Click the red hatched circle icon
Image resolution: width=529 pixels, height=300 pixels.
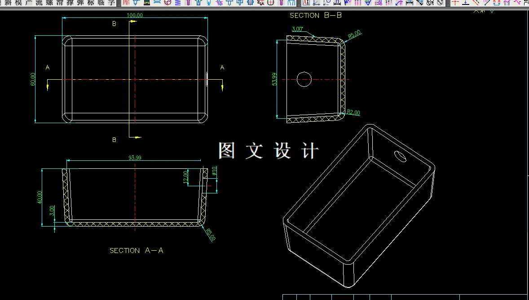coord(168,2)
